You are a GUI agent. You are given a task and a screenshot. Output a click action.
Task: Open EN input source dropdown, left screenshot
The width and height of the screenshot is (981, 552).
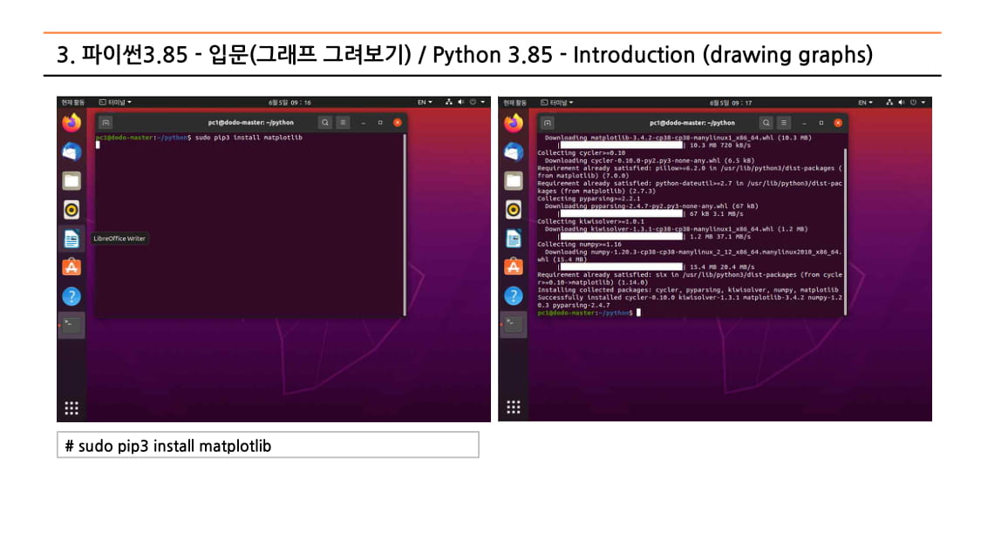(x=425, y=103)
